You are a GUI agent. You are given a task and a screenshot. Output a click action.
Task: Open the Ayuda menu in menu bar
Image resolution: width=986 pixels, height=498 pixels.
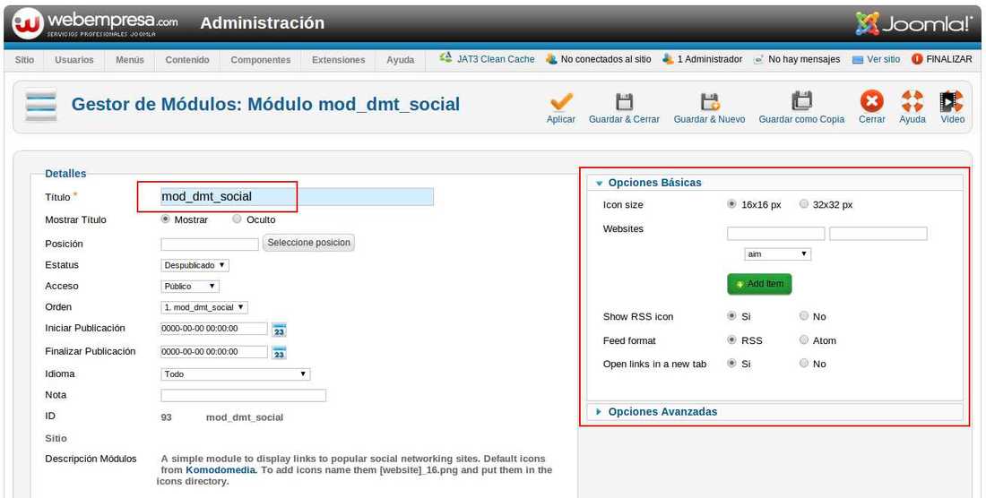point(400,60)
